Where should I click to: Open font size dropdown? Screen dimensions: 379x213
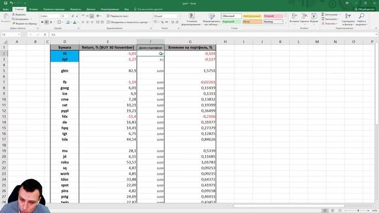pyautogui.click(x=69, y=16)
